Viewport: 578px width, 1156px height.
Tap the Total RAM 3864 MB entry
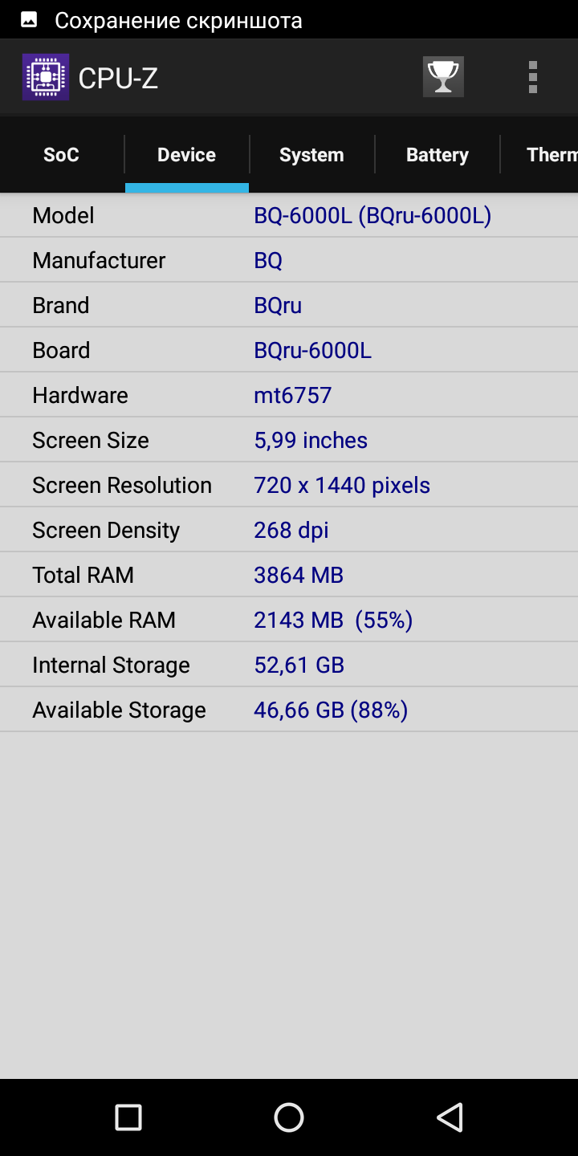(289, 575)
